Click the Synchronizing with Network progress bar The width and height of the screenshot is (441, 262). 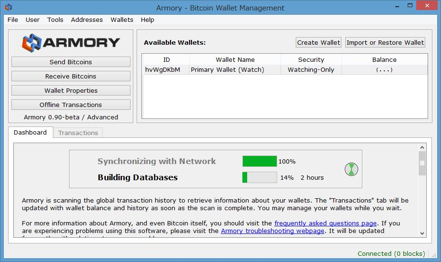pos(260,161)
